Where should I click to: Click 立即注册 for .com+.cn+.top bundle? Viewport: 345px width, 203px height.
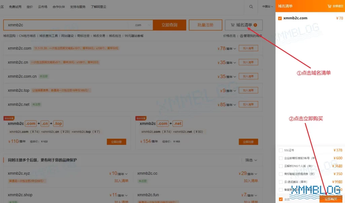[116, 142]
